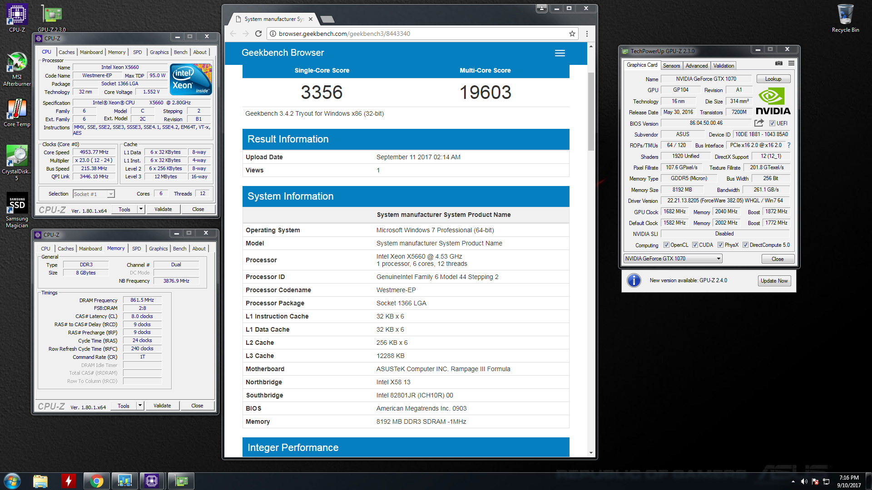This screenshot has width=872, height=490.
Task: Open Bench tab in bottom CPU-Z
Action: coord(179,249)
